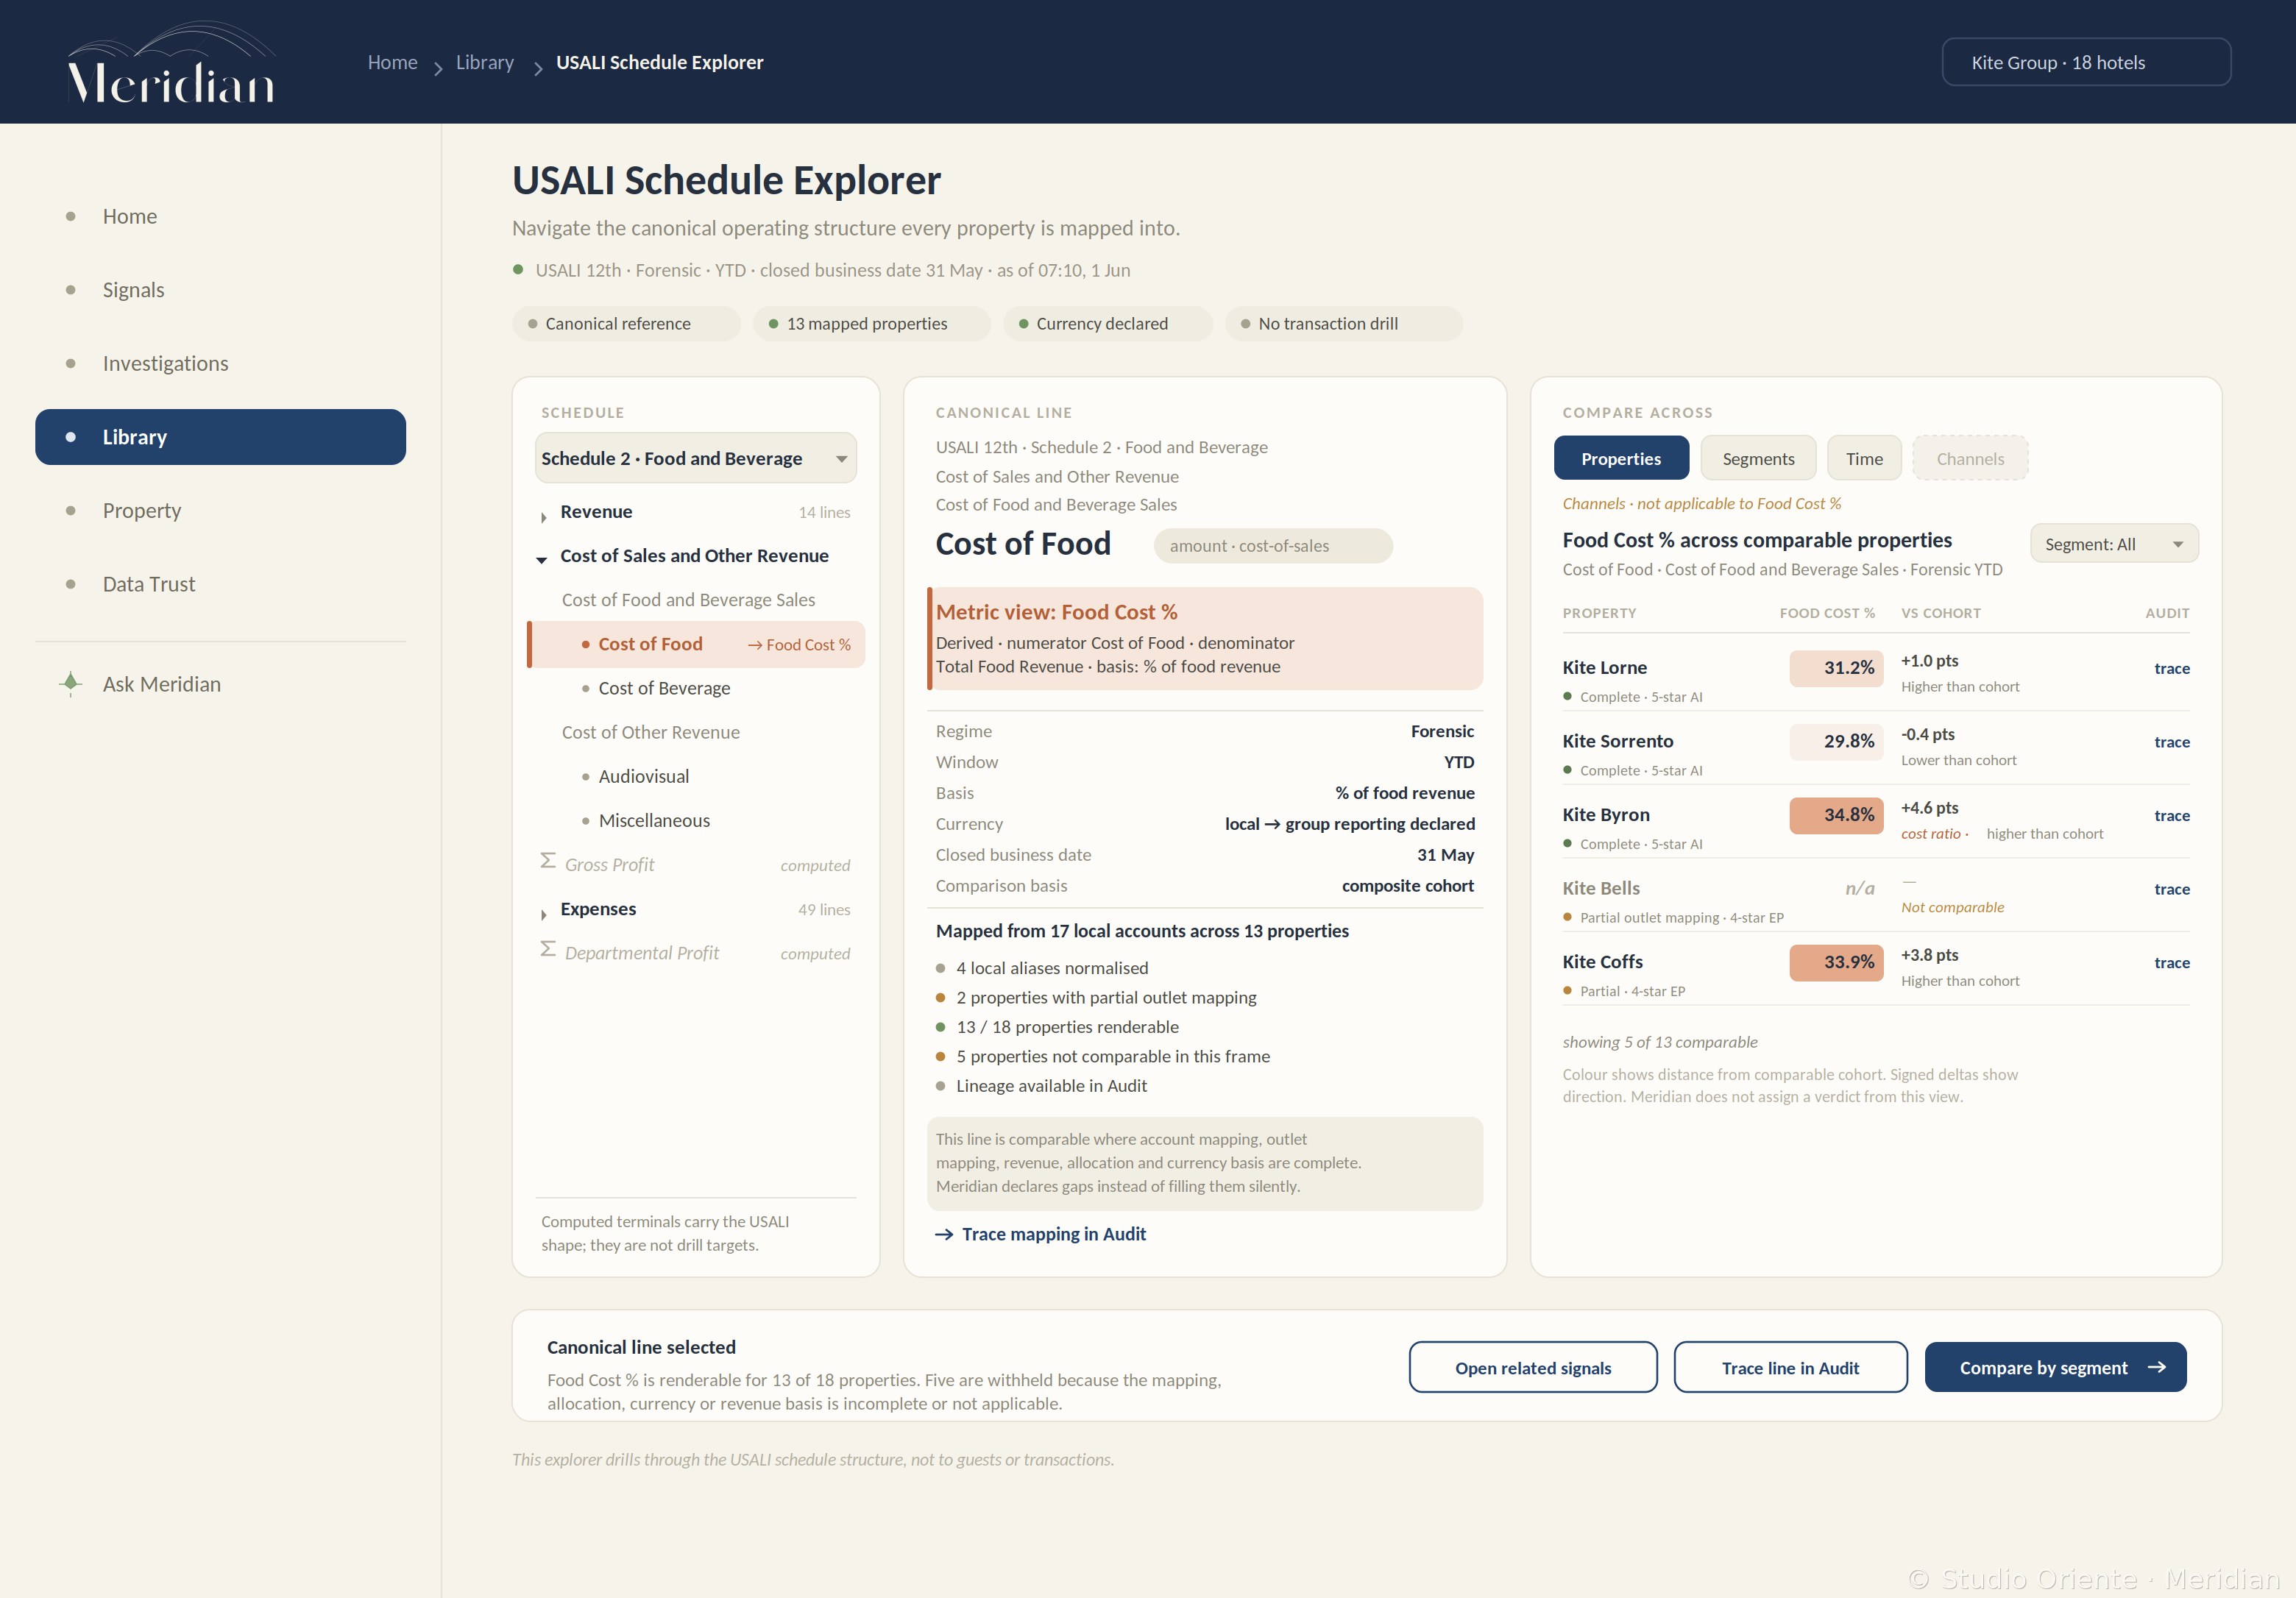Click the 'showing 5 of 13 comparable' text
Screen dimensions: 2296x1598
point(1660,1042)
